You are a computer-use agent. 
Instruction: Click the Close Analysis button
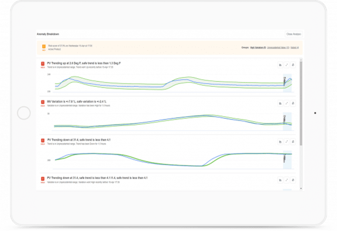point(294,34)
